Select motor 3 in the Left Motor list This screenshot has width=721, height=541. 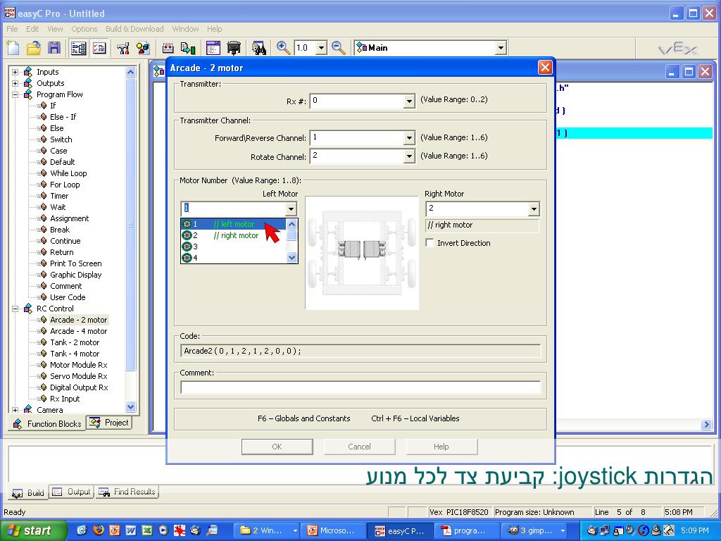[x=234, y=247]
